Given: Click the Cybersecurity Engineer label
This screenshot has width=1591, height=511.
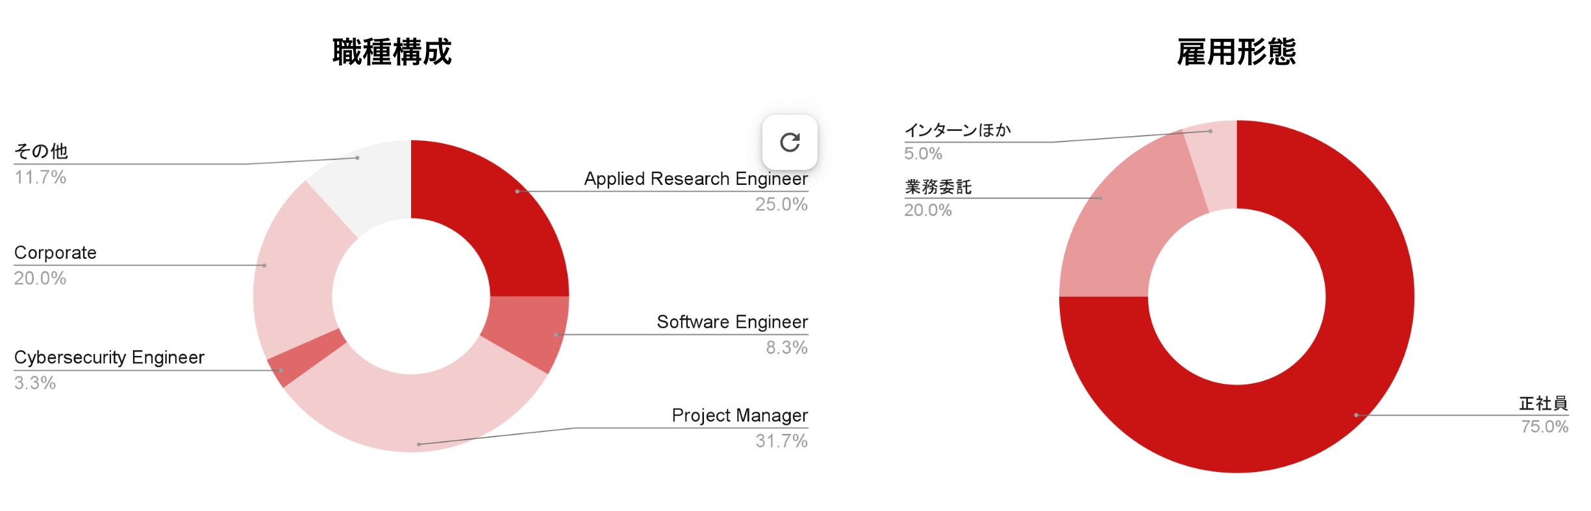Looking at the screenshot, I should point(109,357).
